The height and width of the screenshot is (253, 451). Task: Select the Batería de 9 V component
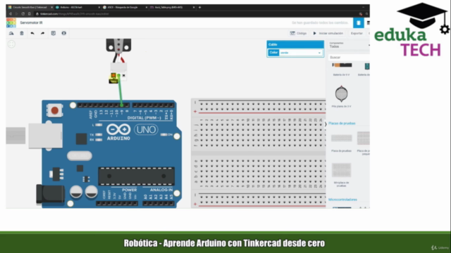click(341, 69)
